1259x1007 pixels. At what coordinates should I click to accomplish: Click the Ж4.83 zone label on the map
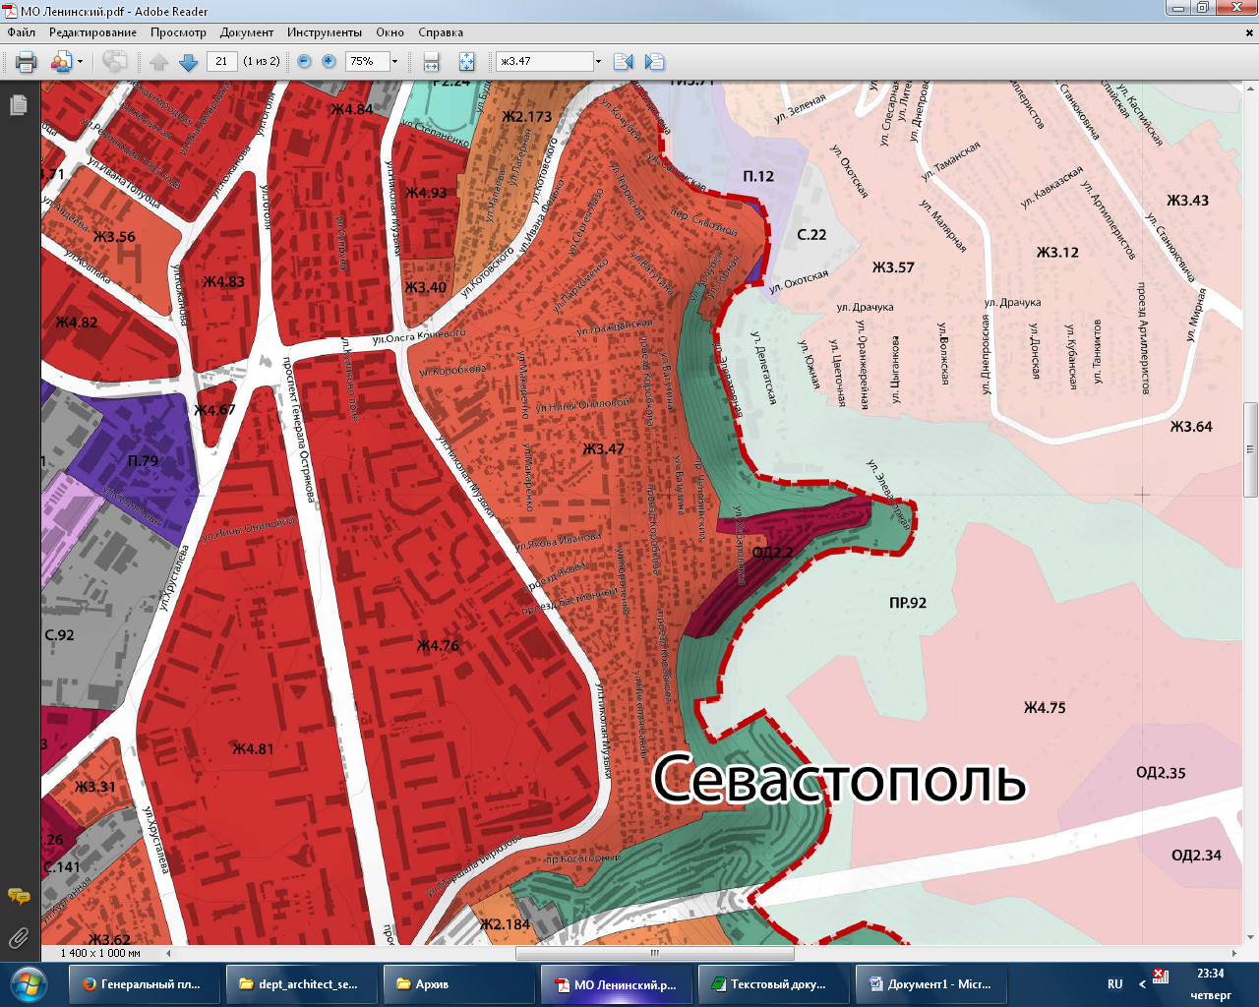point(223,282)
